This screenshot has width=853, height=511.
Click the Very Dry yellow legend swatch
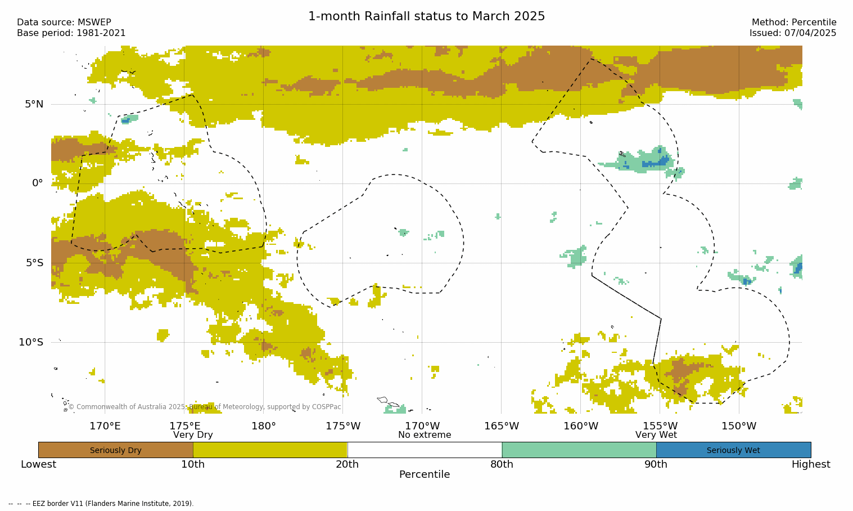tap(270, 450)
